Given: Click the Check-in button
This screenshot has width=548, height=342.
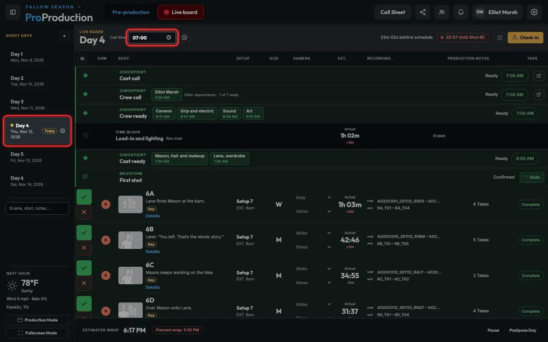Looking at the screenshot, I should tap(525, 38).
